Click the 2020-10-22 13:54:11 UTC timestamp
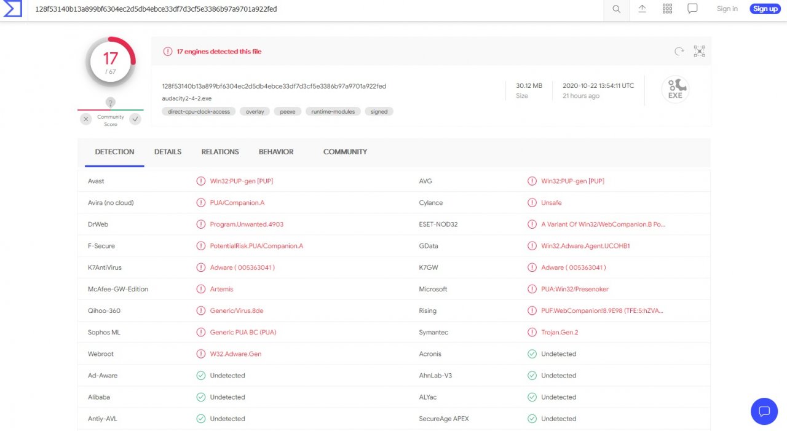The height and width of the screenshot is (431, 787). [598, 86]
